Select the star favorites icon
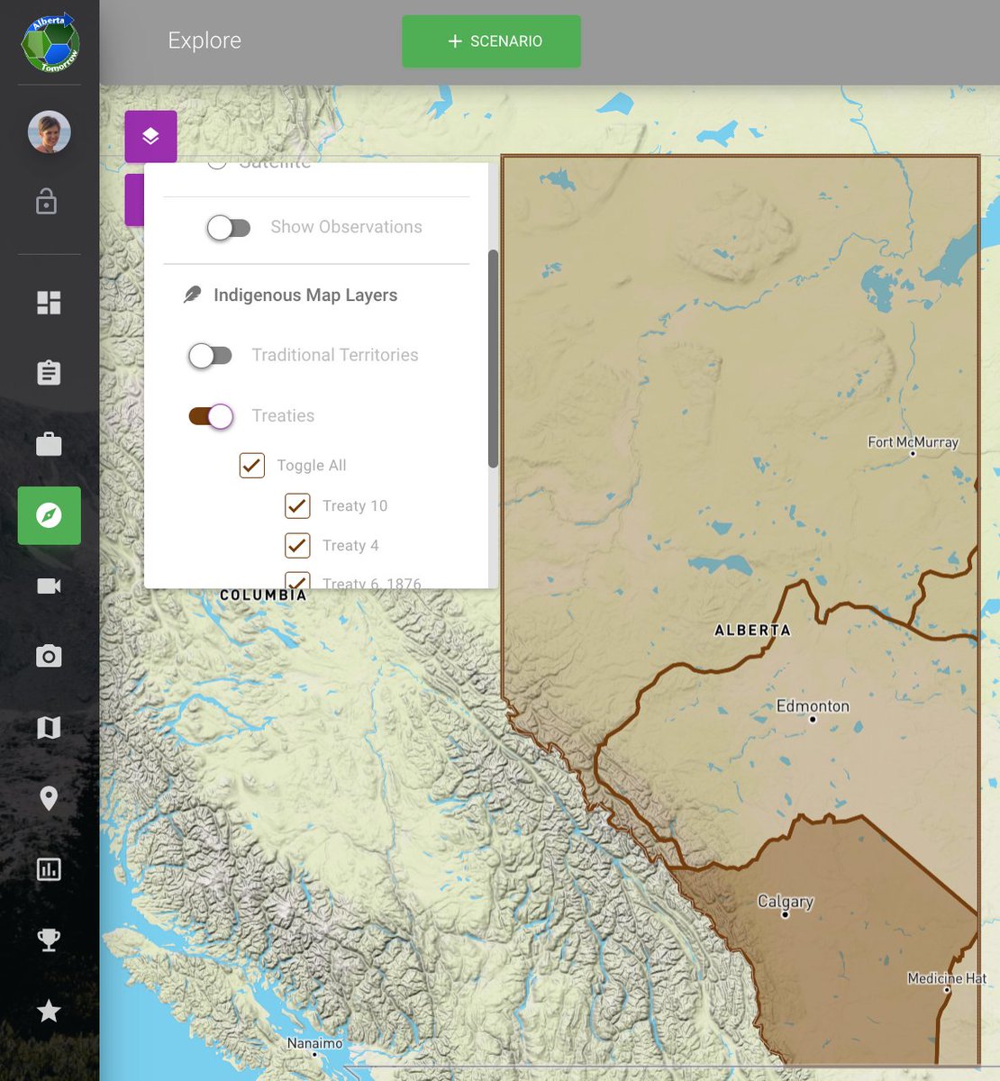 click(49, 1011)
